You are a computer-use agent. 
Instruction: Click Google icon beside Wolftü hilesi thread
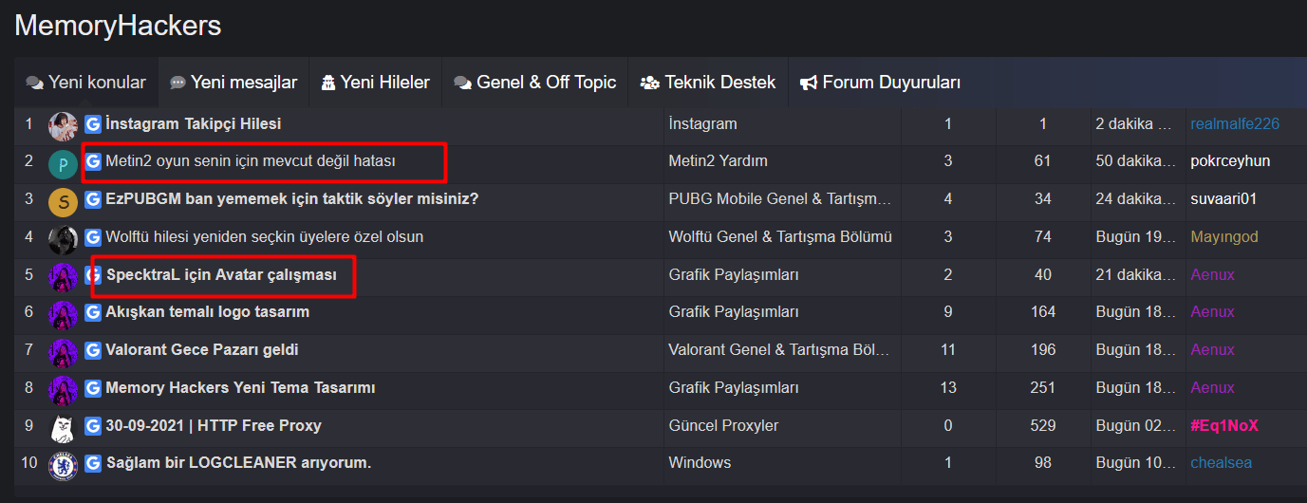93,237
